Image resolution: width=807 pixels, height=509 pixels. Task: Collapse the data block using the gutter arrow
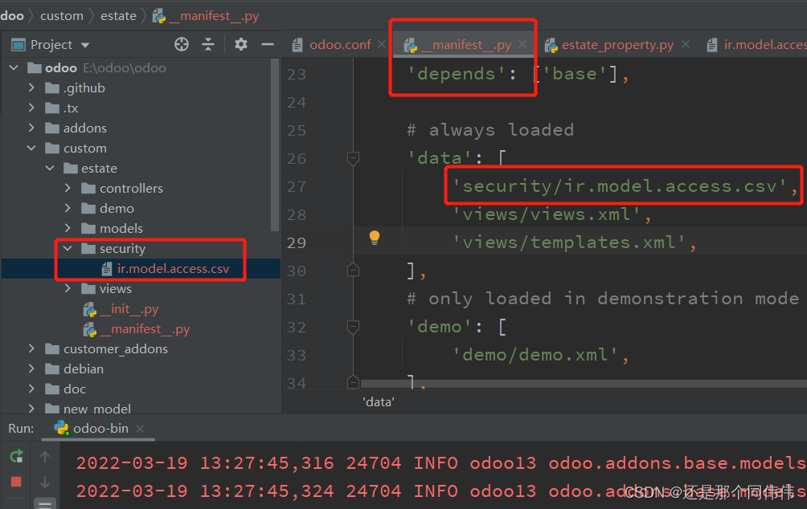[x=352, y=159]
